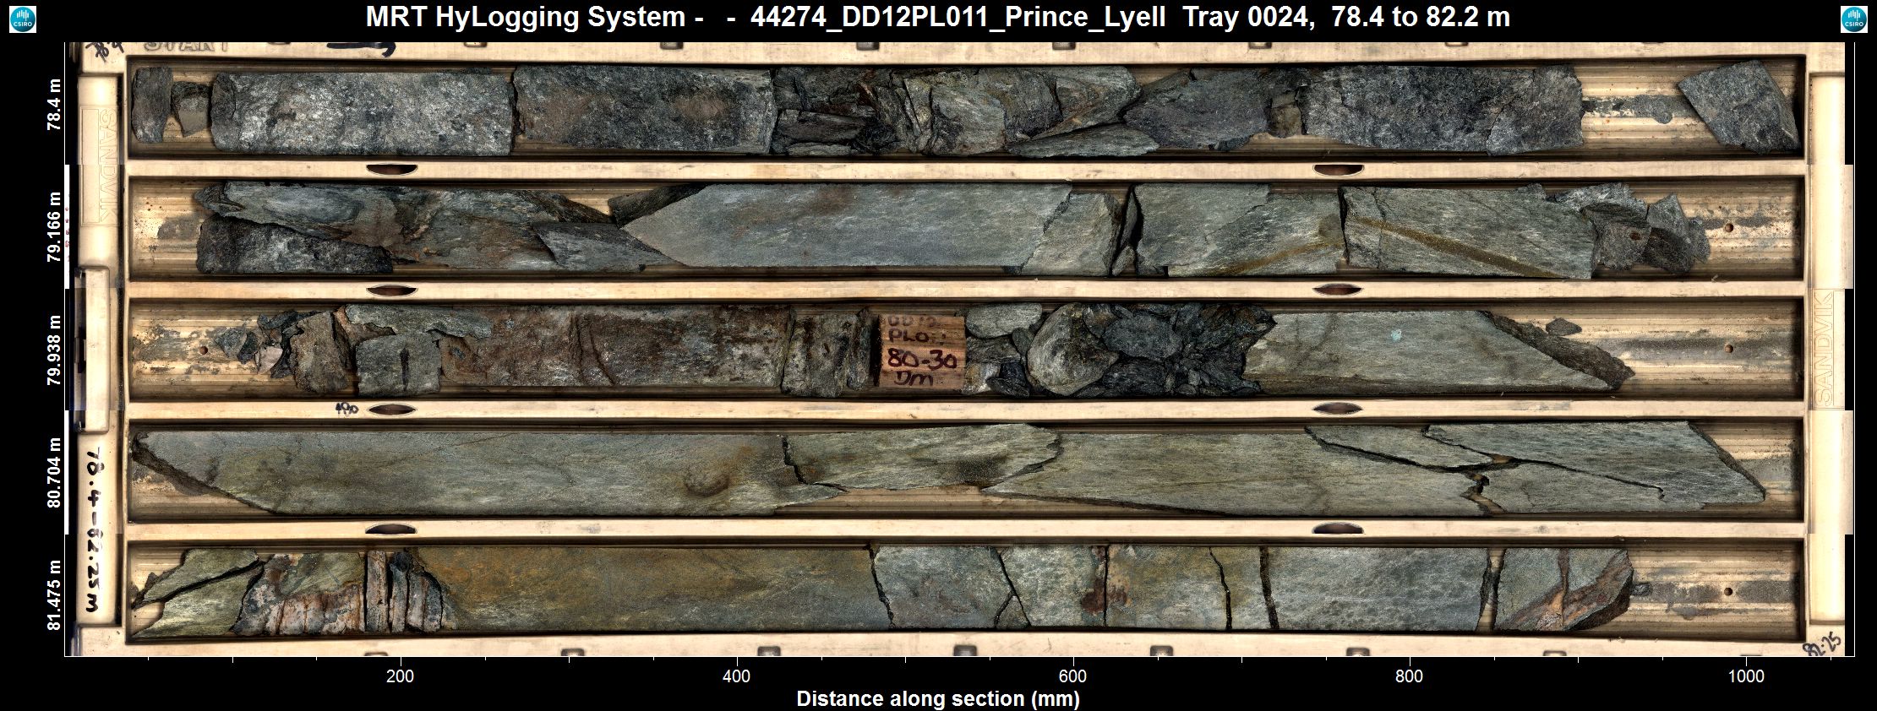Click the CSIRO logo in top-left corner
The width and height of the screenshot is (1877, 711).
coord(22,19)
